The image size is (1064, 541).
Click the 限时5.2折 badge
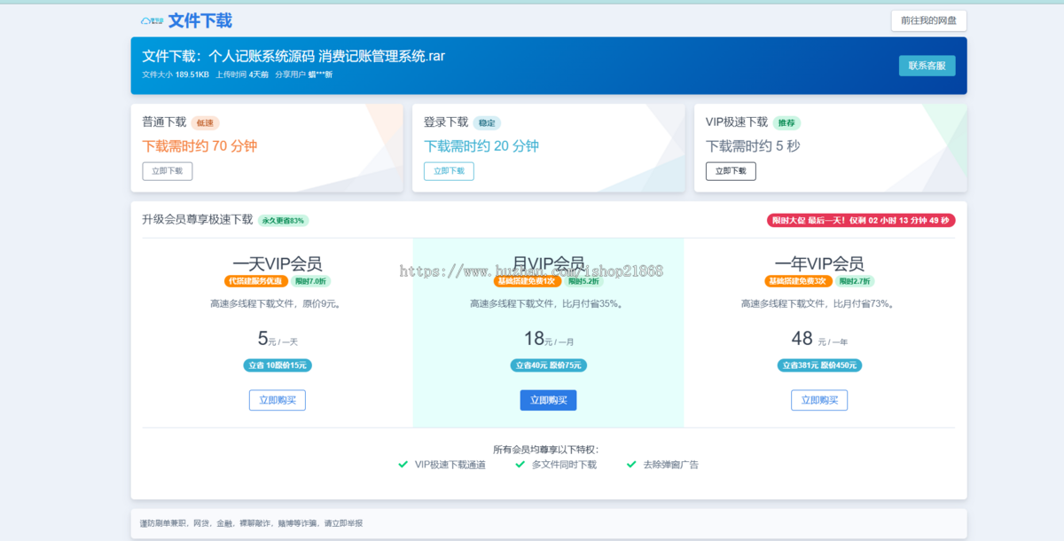pos(583,281)
